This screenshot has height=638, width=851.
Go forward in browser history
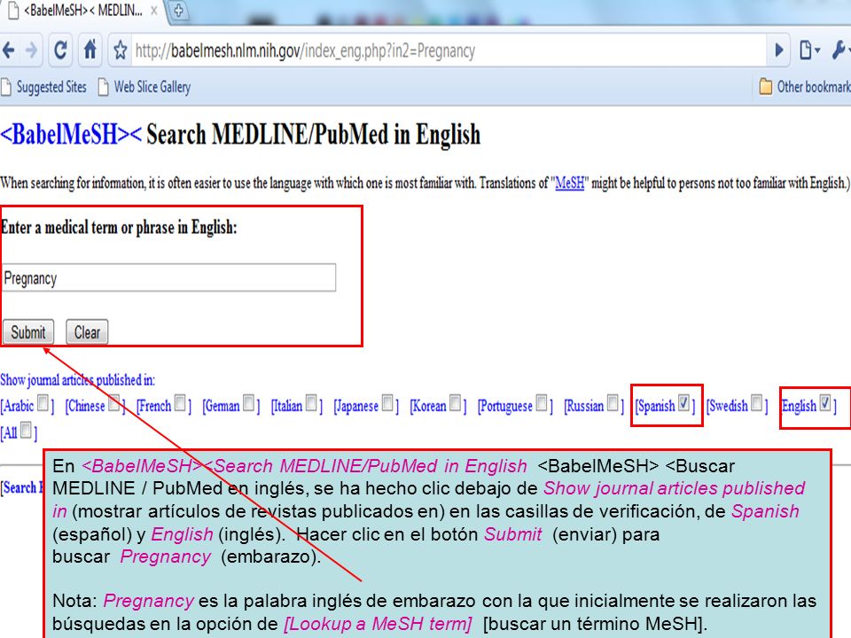click(x=32, y=51)
